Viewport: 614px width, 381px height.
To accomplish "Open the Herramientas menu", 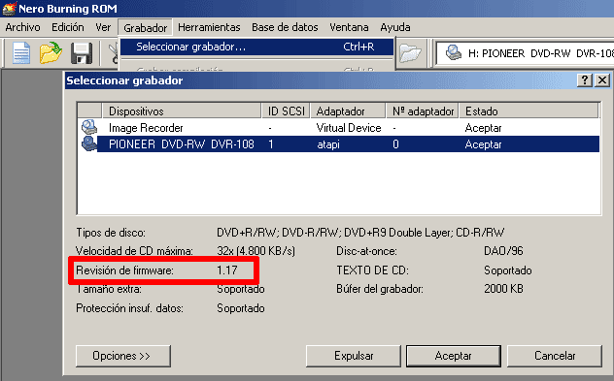I will pyautogui.click(x=209, y=27).
